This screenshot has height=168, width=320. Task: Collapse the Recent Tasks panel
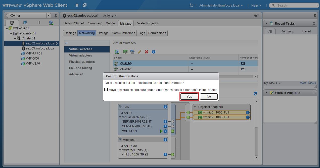pyautogui.click(x=266, y=23)
